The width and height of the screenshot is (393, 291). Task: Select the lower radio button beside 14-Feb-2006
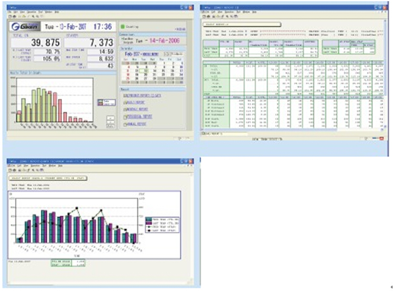[x=122, y=42]
